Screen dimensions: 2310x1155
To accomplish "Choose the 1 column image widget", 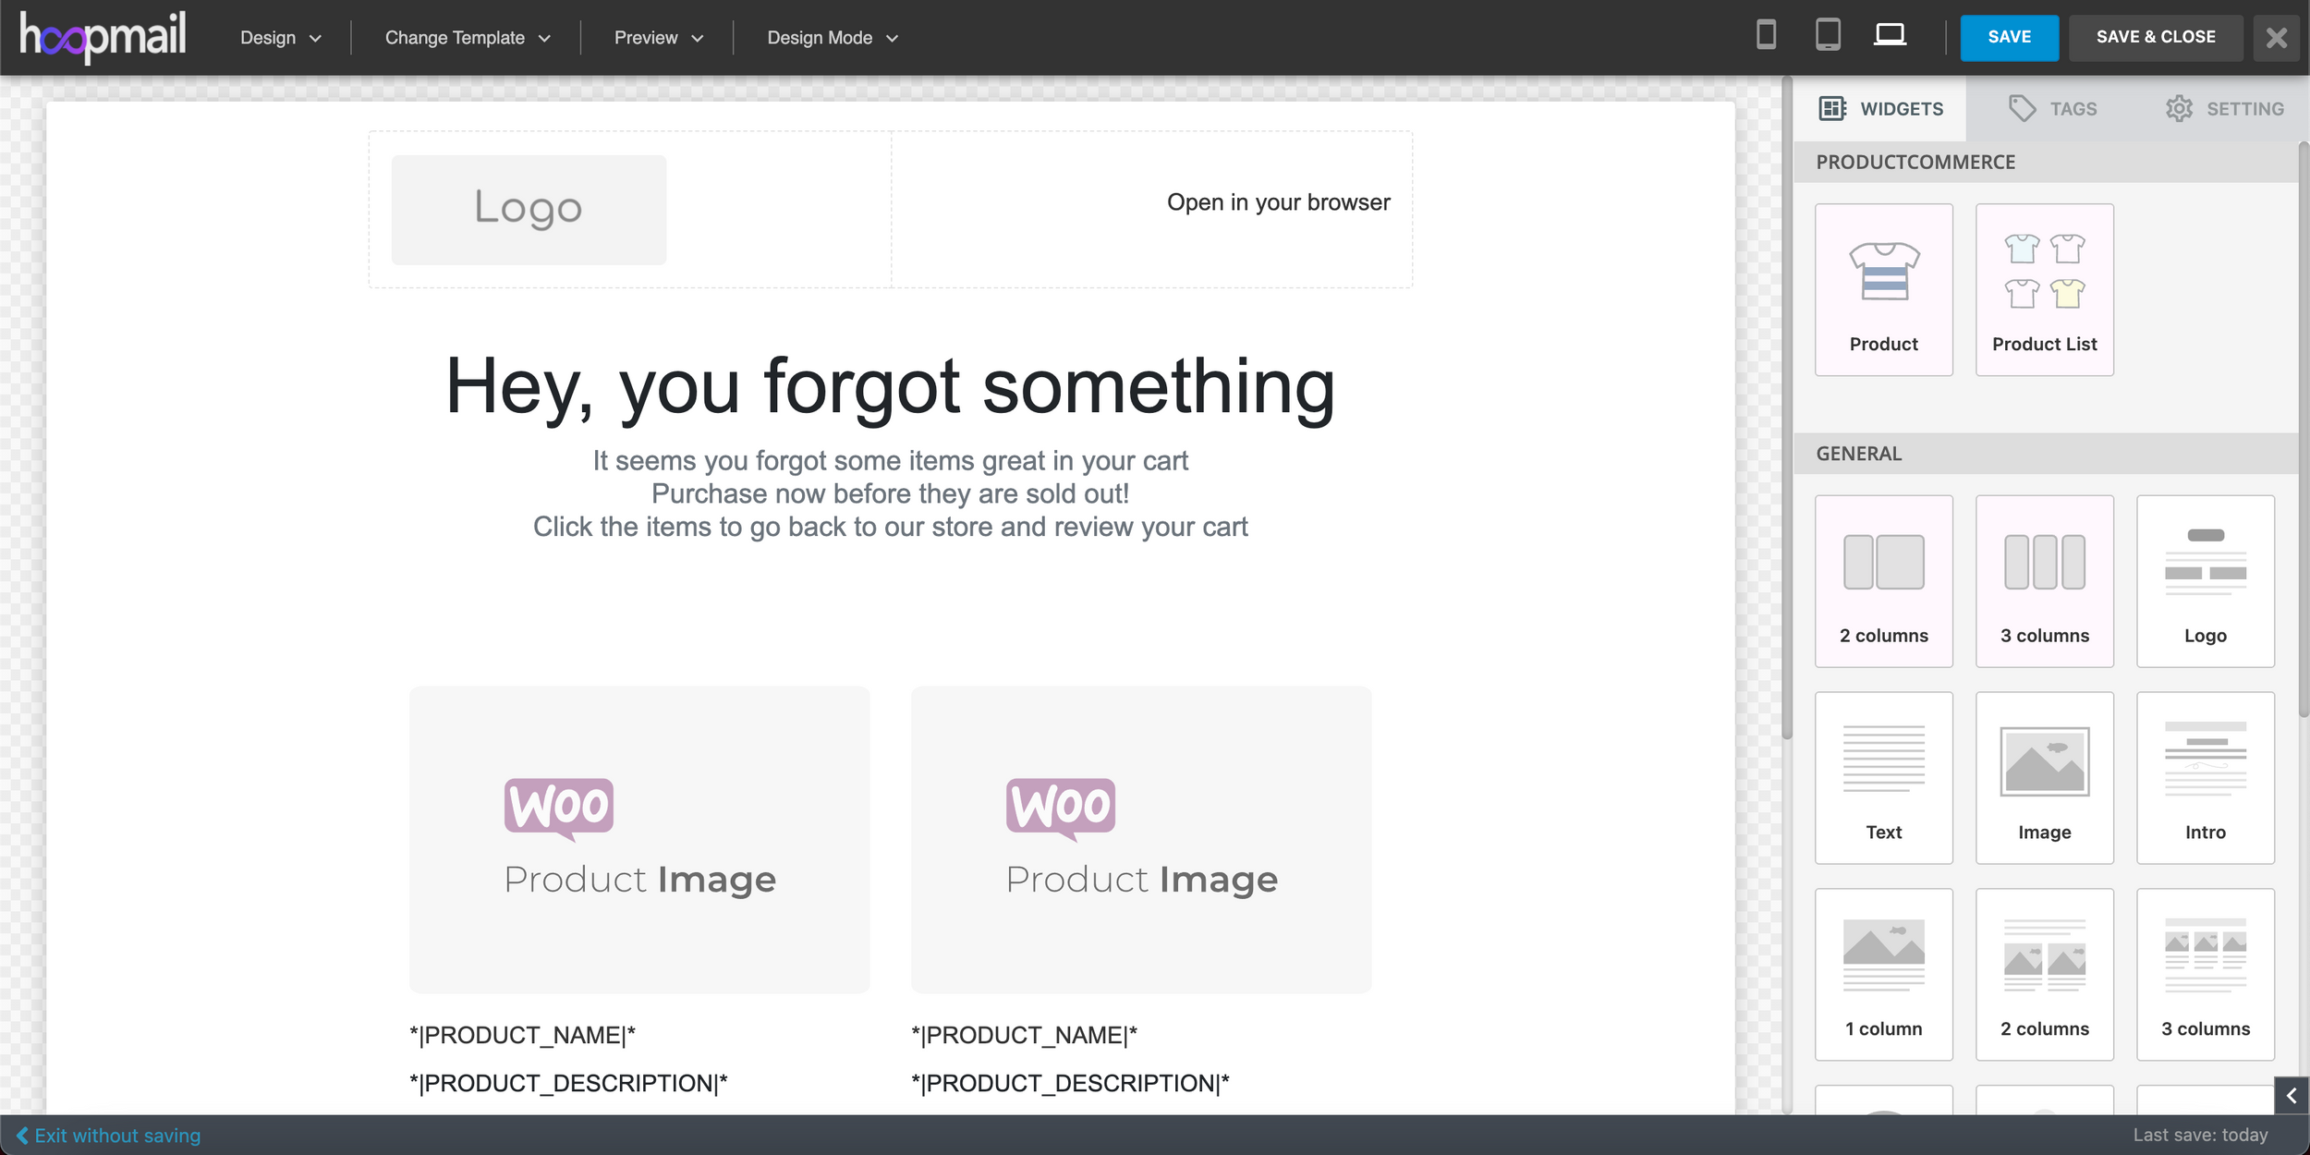I will [1883, 974].
